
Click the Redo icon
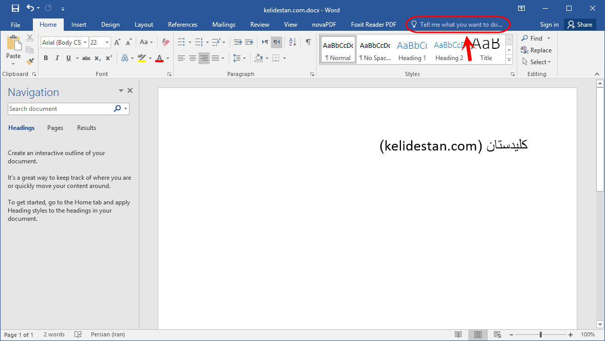pos(48,8)
